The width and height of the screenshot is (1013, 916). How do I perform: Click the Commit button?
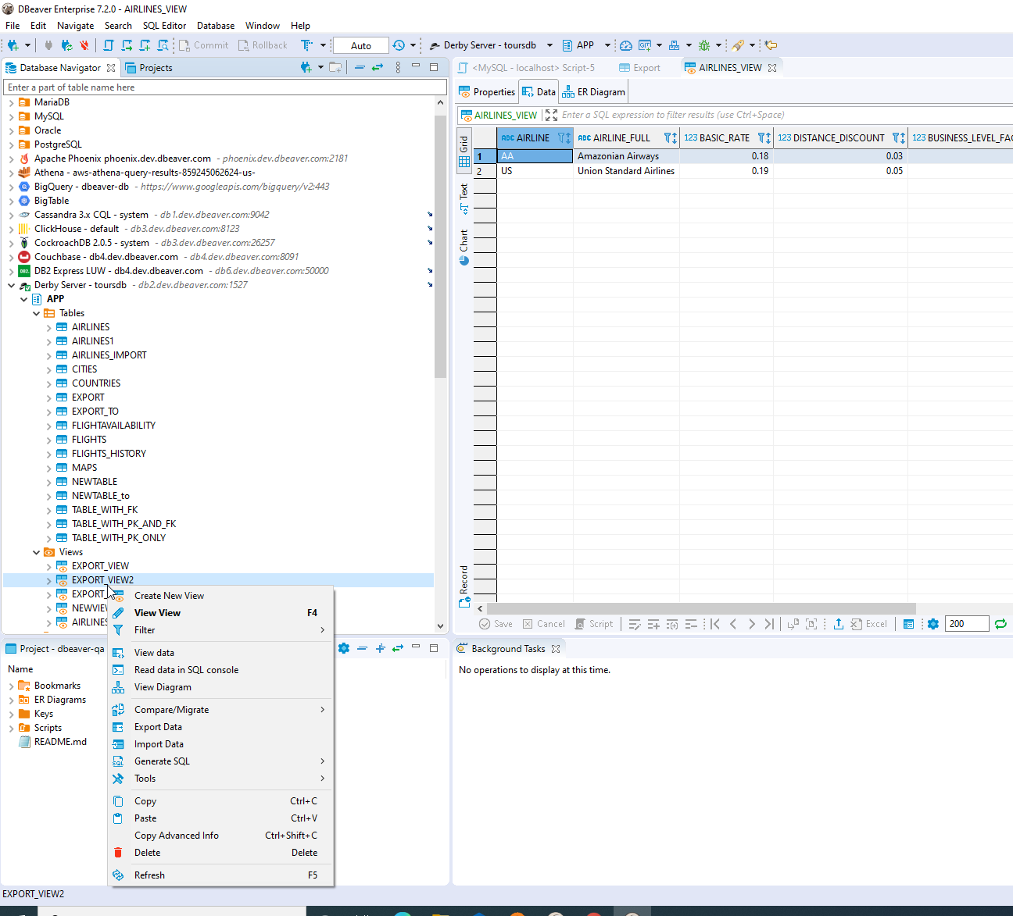(204, 45)
